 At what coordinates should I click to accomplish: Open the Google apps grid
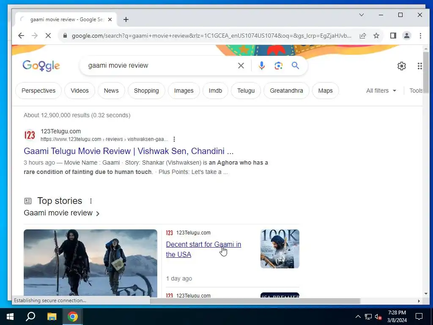[x=419, y=66]
